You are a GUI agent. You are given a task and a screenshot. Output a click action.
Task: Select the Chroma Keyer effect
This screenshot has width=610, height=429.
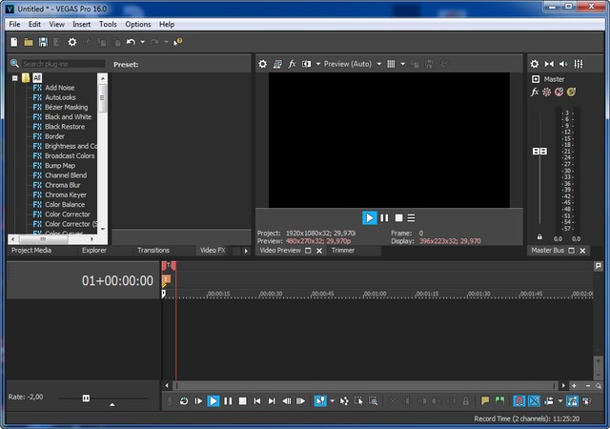(66, 194)
